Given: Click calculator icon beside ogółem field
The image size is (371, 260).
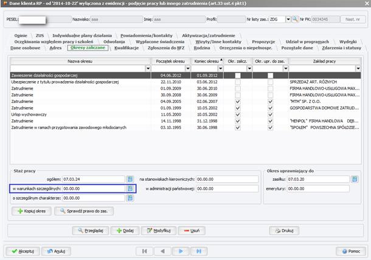Looking at the screenshot, I should pos(130,179).
